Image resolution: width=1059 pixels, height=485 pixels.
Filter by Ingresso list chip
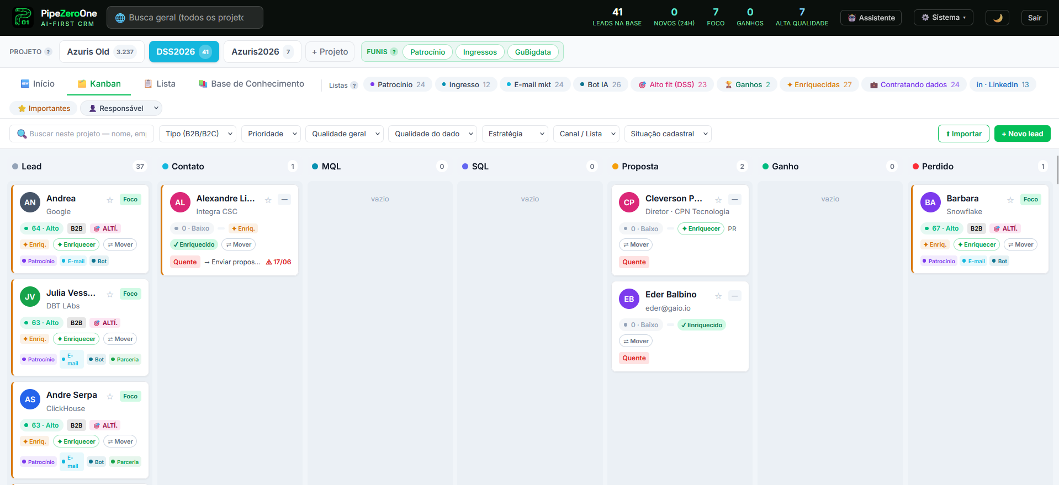coord(466,84)
